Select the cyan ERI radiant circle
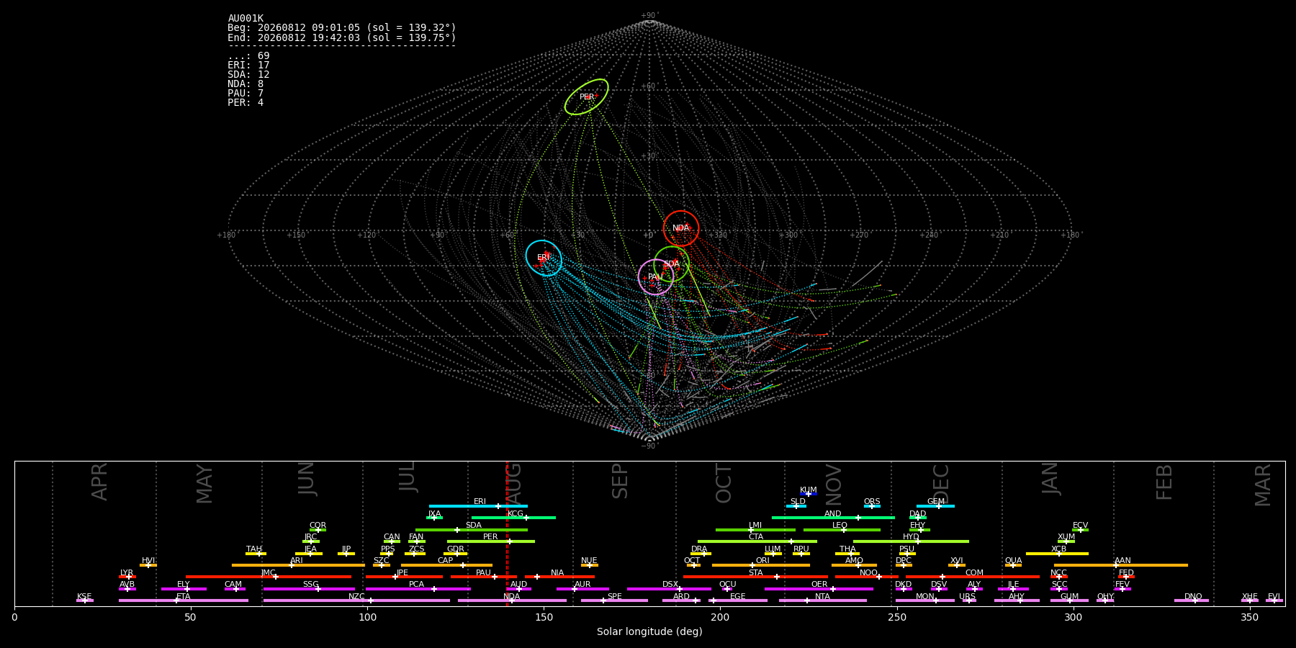This screenshot has height=648, width=1296. point(544,258)
